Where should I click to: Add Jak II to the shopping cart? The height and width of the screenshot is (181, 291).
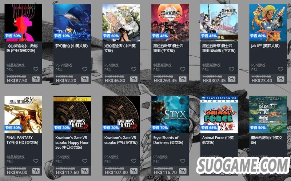[x=280, y=79]
